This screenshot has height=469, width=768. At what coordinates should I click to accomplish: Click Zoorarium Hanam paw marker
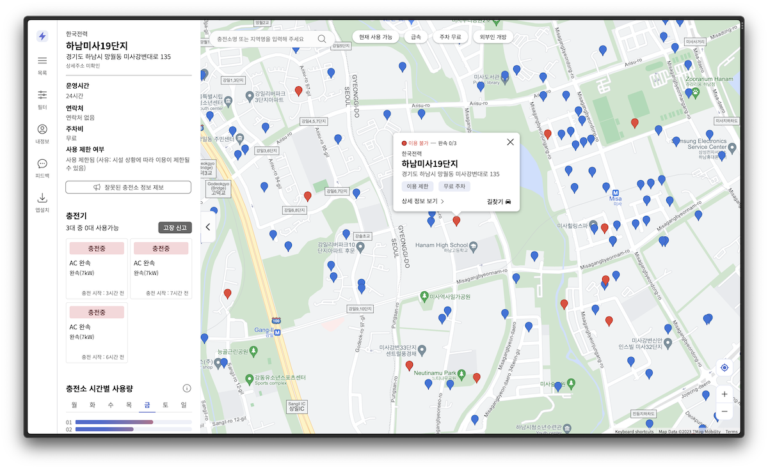(x=696, y=93)
